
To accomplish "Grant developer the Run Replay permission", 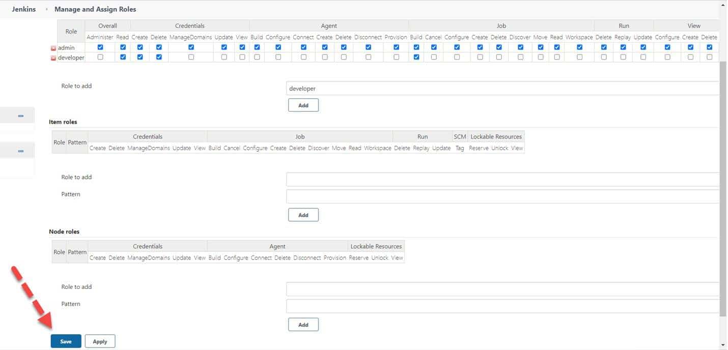I will coord(623,57).
